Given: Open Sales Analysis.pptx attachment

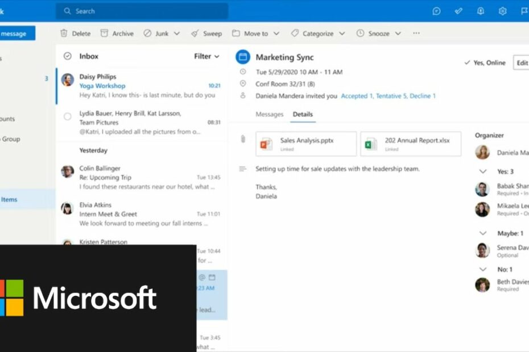Looking at the screenshot, I should point(306,144).
